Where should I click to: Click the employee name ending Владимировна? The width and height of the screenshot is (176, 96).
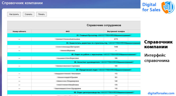[x=67, y=81]
